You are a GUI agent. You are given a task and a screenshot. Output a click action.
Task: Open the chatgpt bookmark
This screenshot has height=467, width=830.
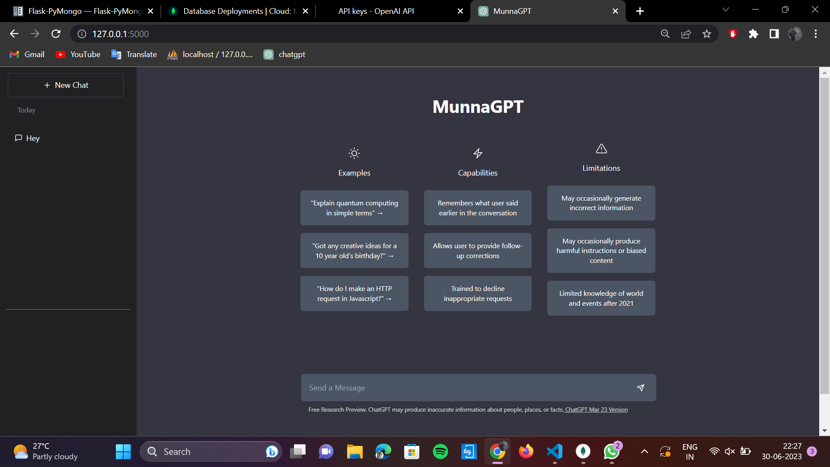tap(284, 54)
